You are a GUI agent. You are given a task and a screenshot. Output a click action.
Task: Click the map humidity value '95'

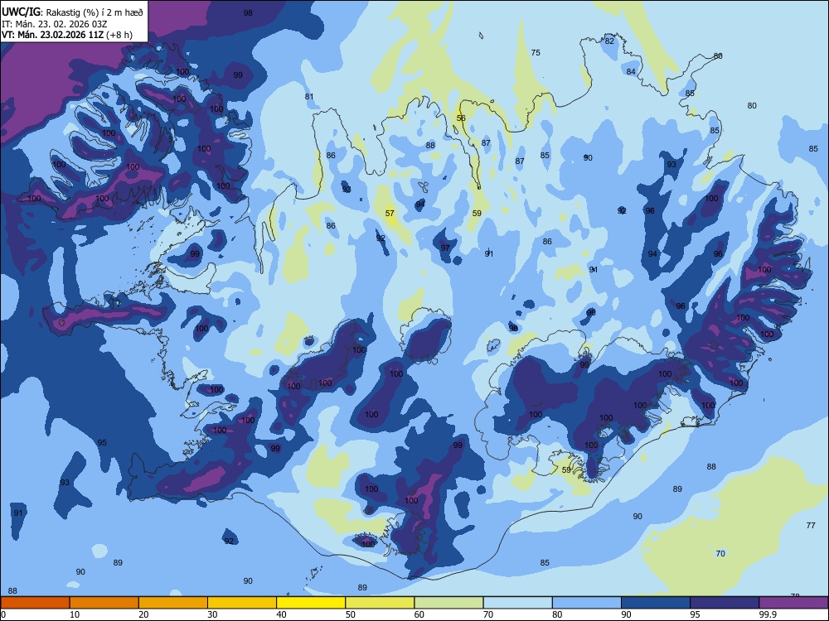pos(102,442)
